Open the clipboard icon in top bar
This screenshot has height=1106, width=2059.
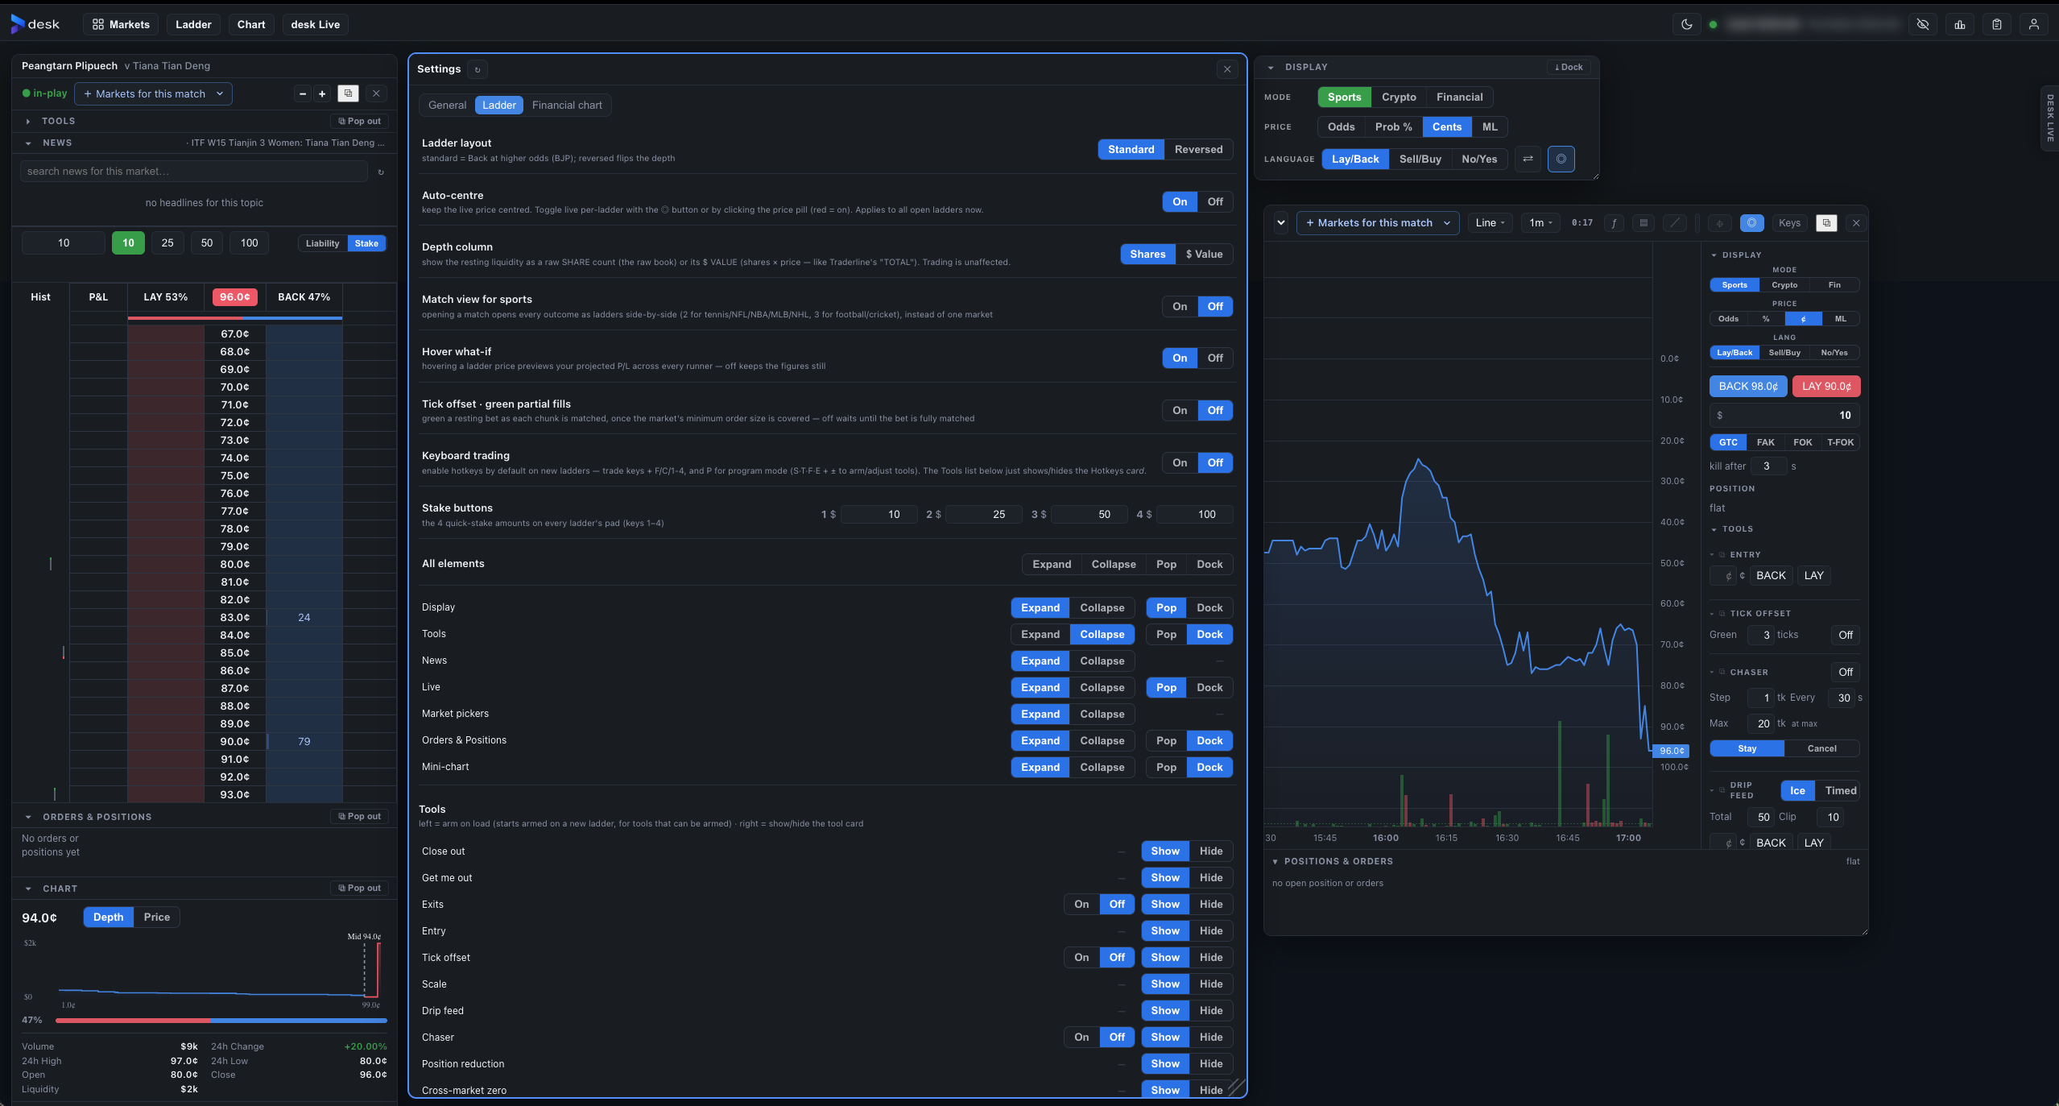coord(1997,24)
